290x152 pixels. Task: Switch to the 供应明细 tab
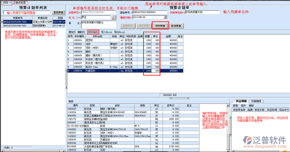tap(241, 101)
